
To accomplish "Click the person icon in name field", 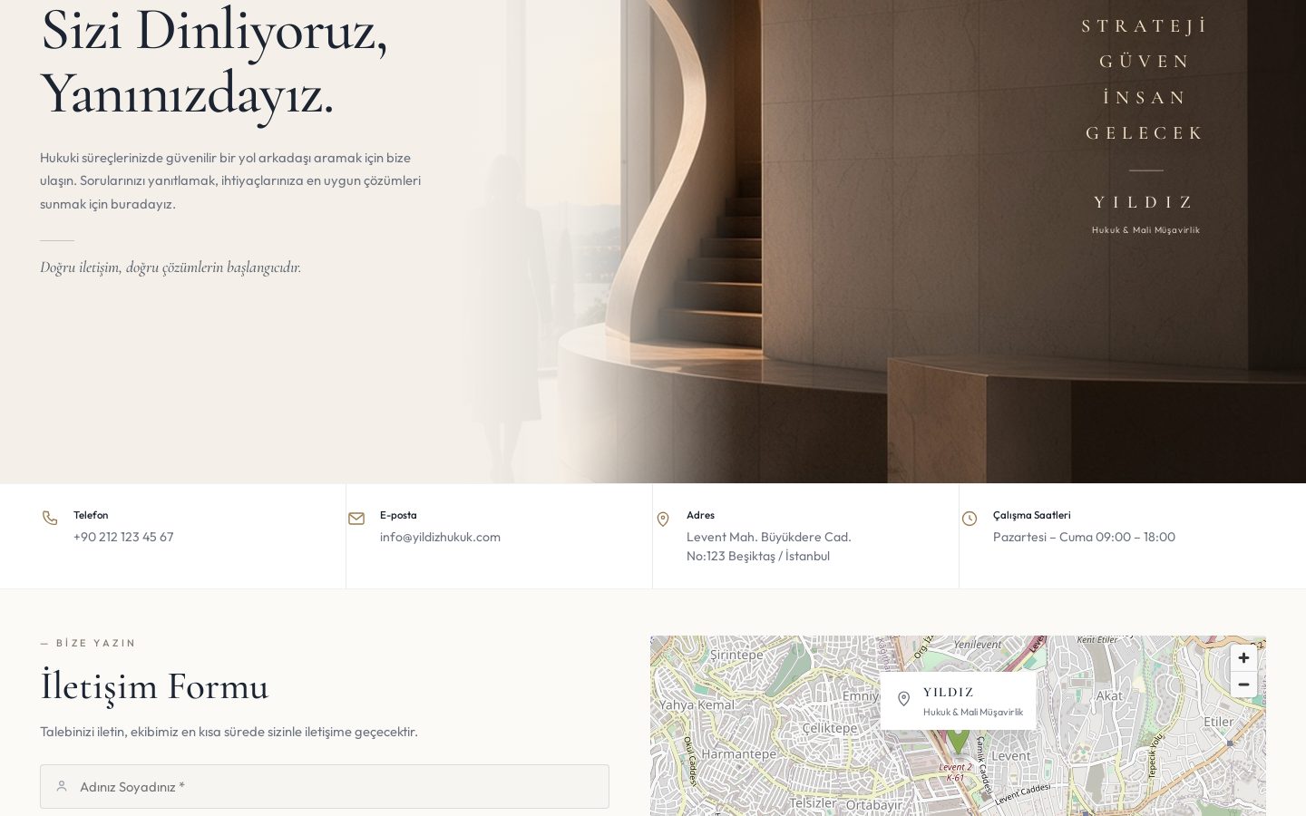I will [x=62, y=786].
